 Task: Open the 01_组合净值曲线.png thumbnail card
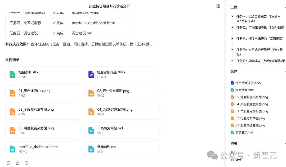pyautogui.click(x=43, y=93)
